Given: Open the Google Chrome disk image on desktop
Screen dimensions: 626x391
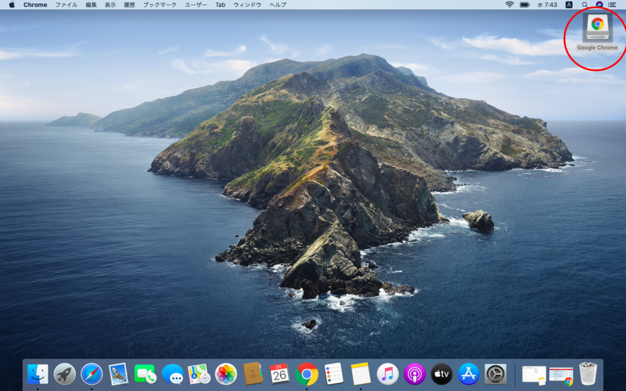Looking at the screenshot, I should (x=597, y=28).
